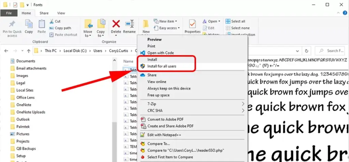Expand address bar history dropdown
Image resolution: width=349 pixels, height=162 pixels.
[x=297, y=51]
